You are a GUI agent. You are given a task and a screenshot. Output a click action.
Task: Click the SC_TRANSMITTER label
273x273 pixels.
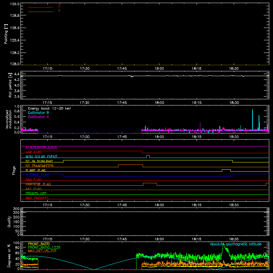pyautogui.click(x=40, y=166)
